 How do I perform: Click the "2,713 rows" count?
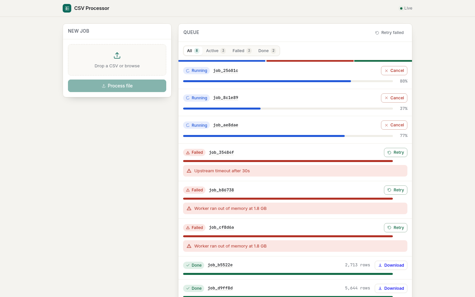358,265
